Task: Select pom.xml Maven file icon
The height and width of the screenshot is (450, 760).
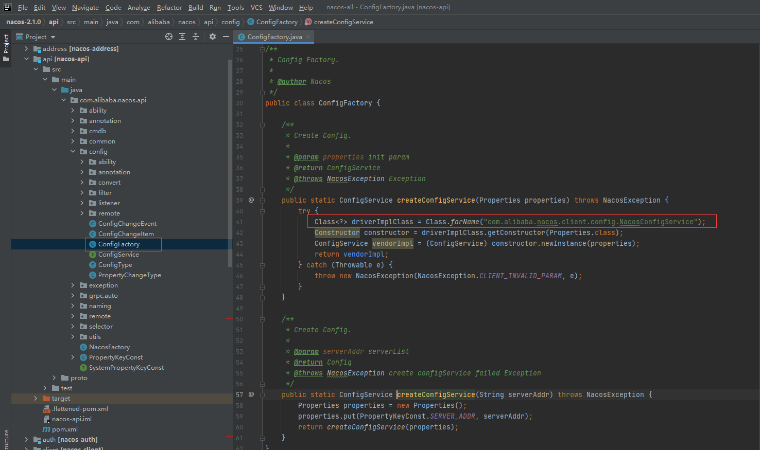Action: pyautogui.click(x=46, y=429)
